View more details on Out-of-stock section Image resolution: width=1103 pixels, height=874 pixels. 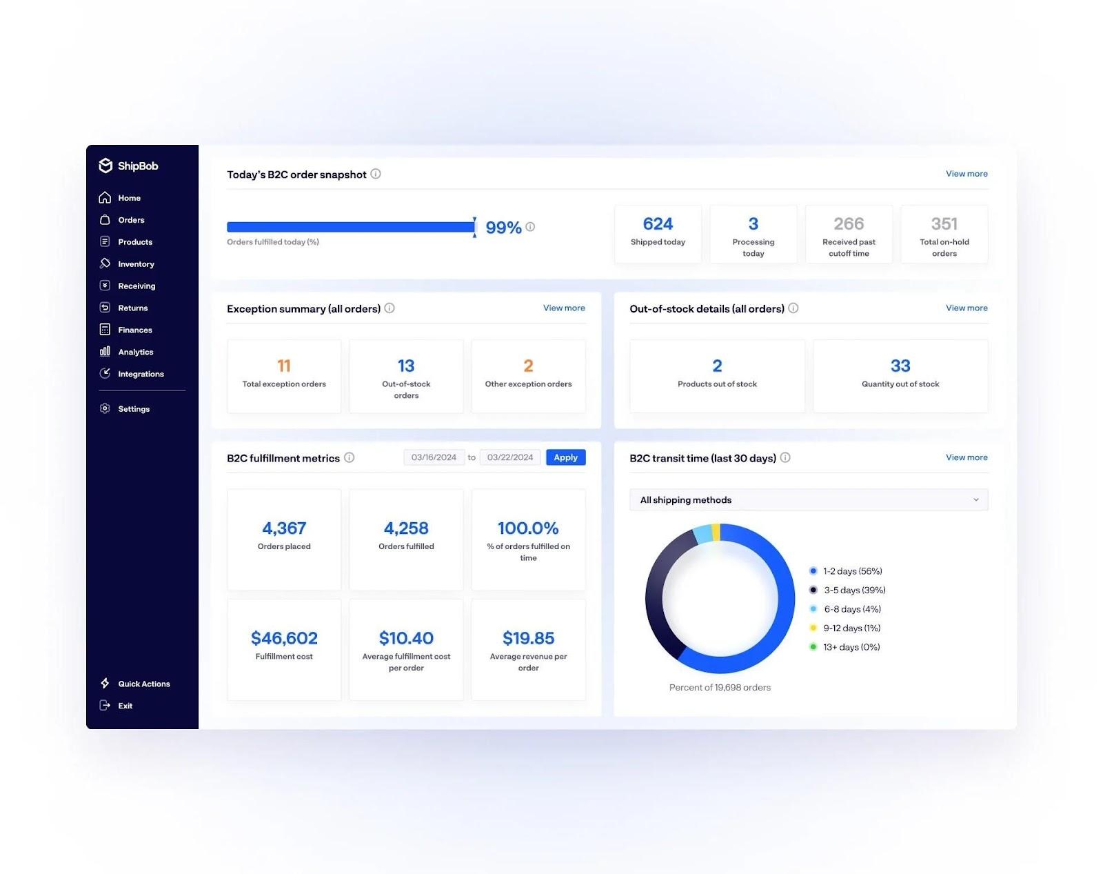[x=966, y=308]
